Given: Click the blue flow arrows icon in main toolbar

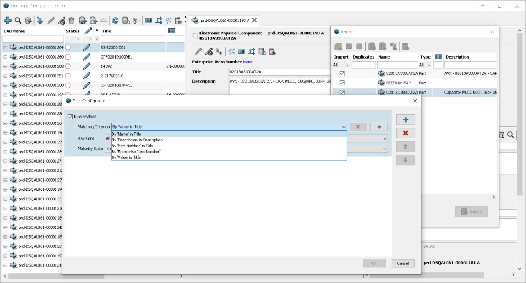Looking at the screenshot, I should click(159, 20).
